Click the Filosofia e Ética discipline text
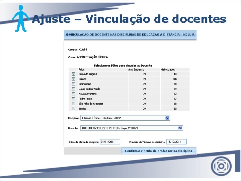 (101, 118)
